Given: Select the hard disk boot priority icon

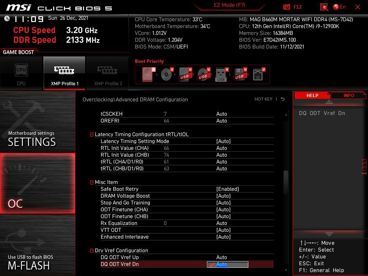Looking at the screenshot, I should tap(148, 74).
